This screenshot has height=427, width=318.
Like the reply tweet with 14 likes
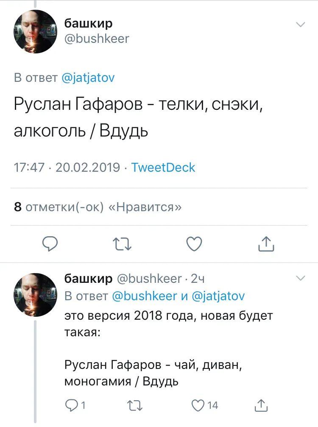coord(198,405)
